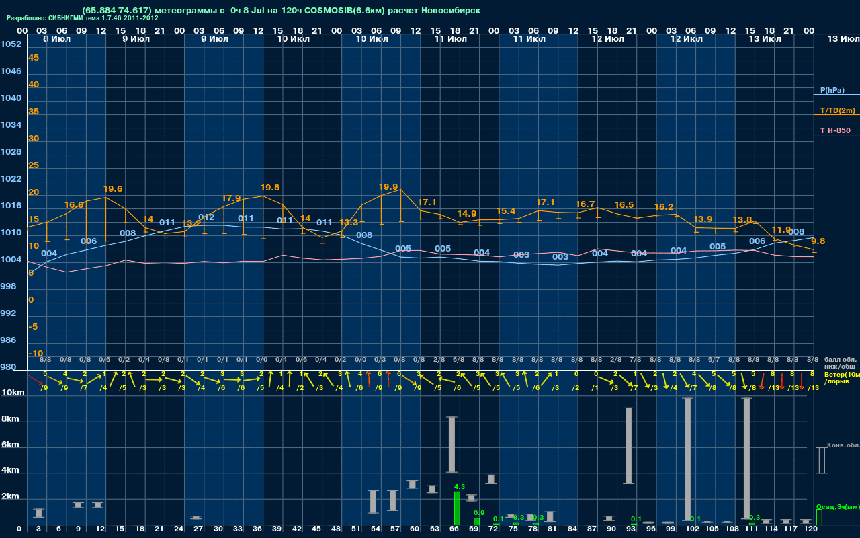Click the convective cloud bar above hour 93

pyautogui.click(x=628, y=445)
